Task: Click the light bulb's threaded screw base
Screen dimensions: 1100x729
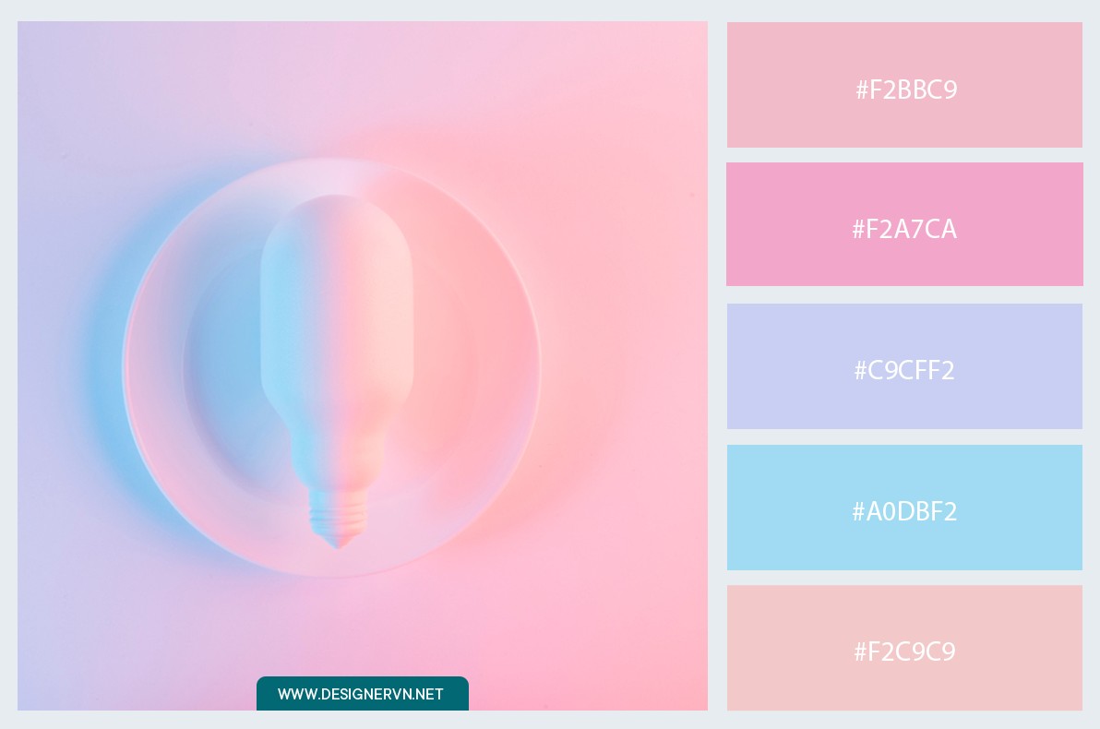Action: [338, 518]
